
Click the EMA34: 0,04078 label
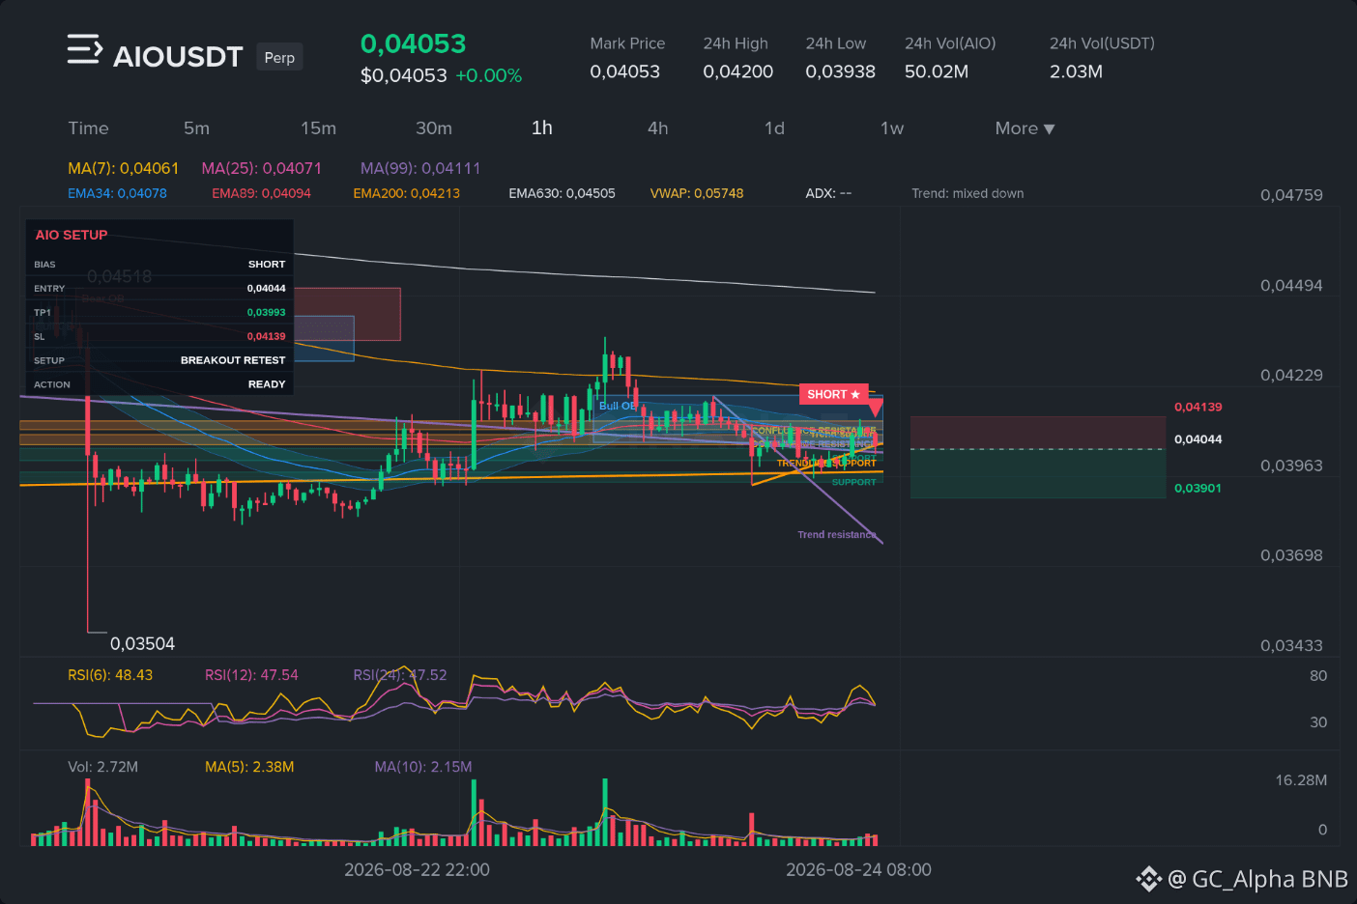tap(117, 193)
